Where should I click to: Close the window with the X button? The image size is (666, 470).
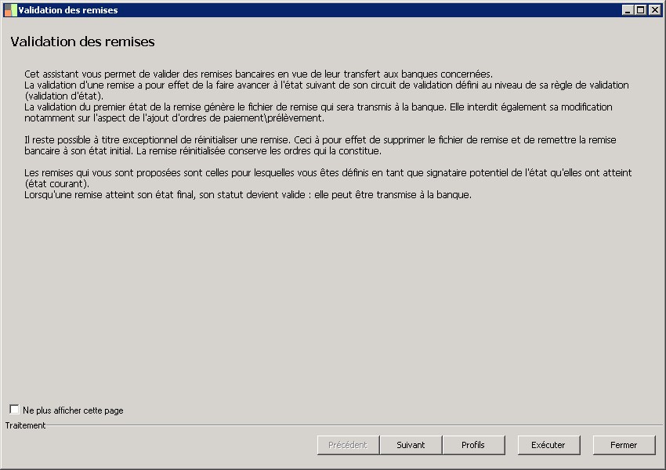coord(653,10)
